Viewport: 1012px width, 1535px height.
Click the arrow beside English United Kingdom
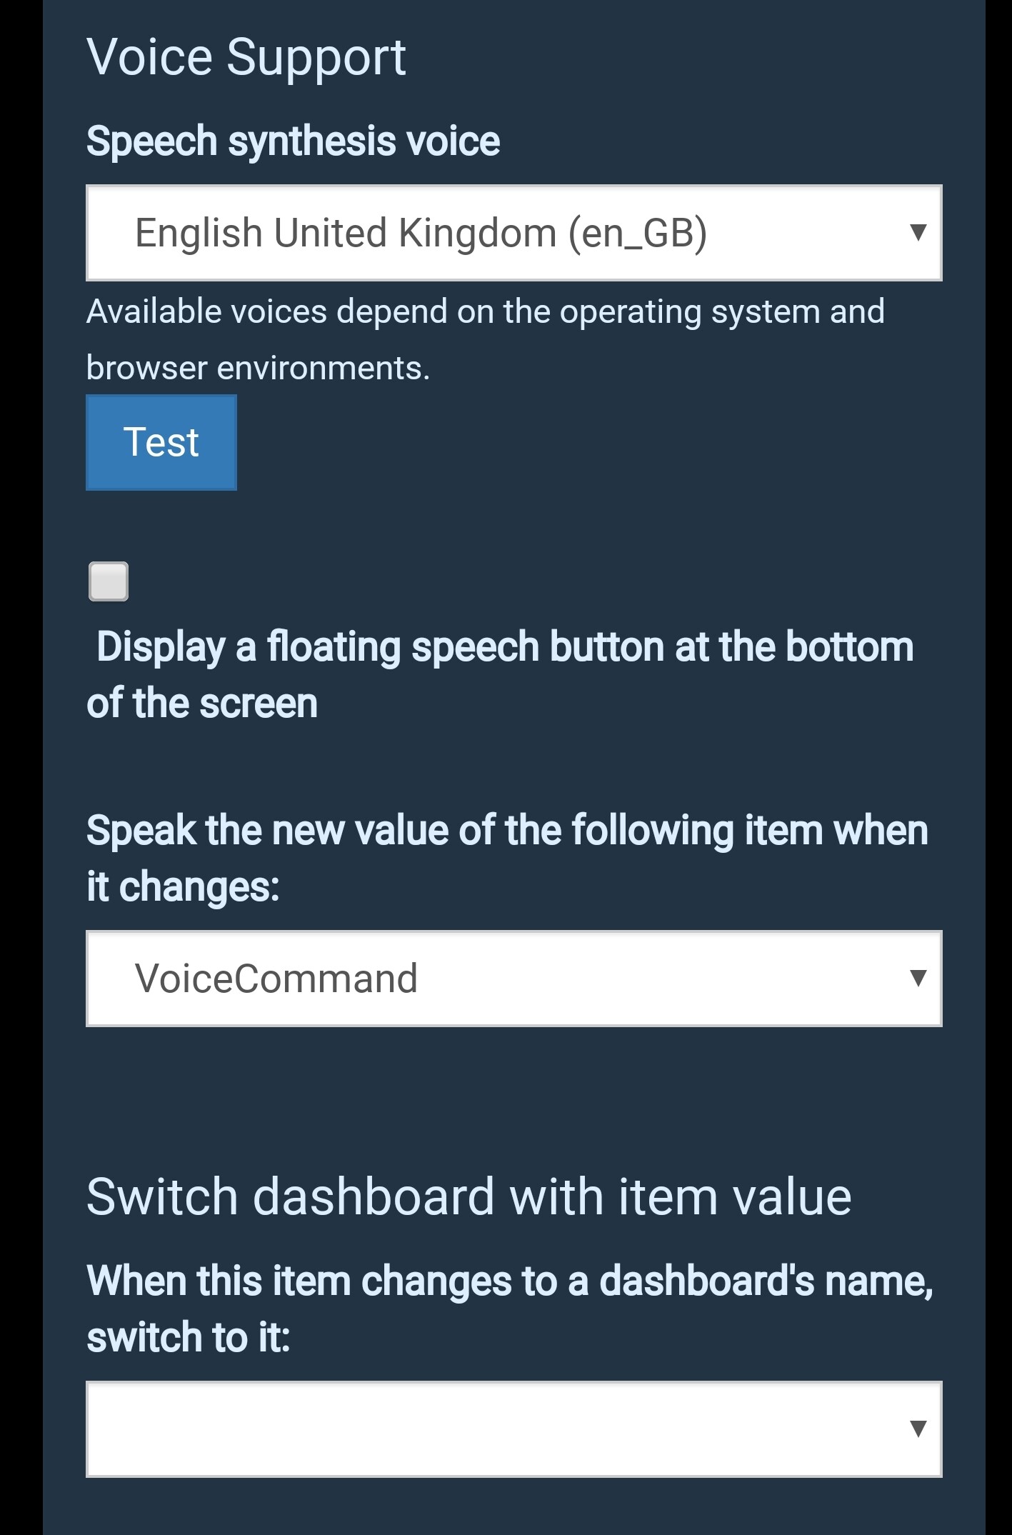918,232
